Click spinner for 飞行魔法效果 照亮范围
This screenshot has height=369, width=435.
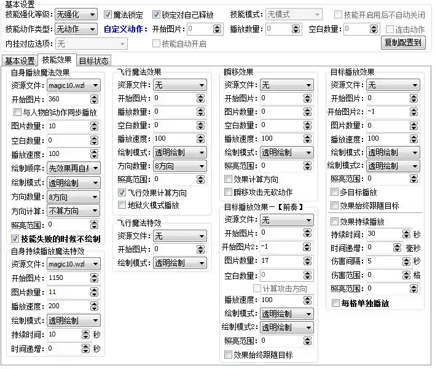coord(200,179)
